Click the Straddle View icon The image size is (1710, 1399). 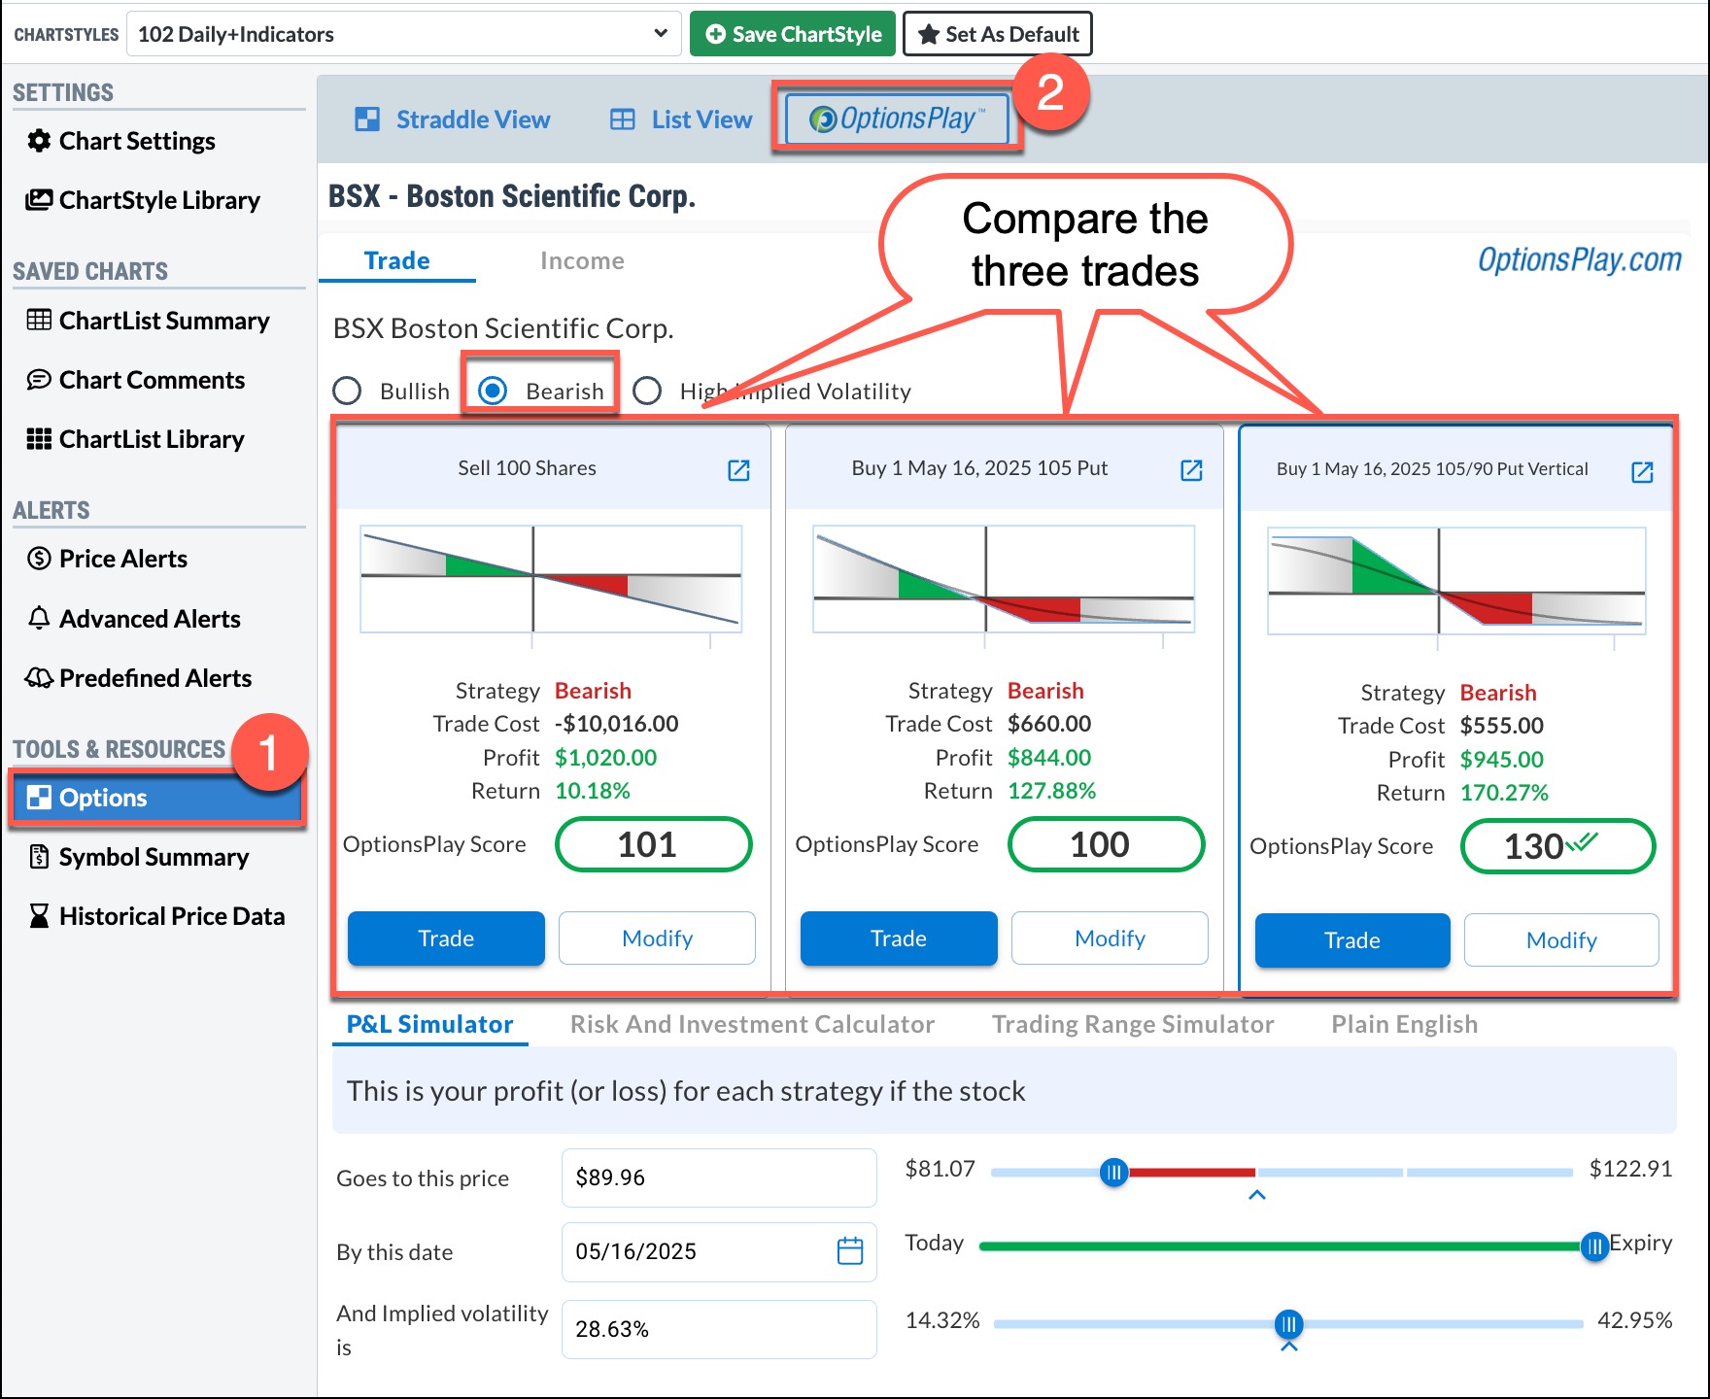pos(367,119)
